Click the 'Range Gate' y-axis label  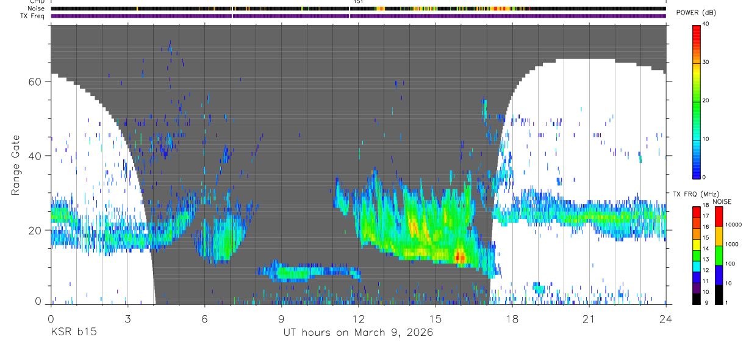[15, 164]
